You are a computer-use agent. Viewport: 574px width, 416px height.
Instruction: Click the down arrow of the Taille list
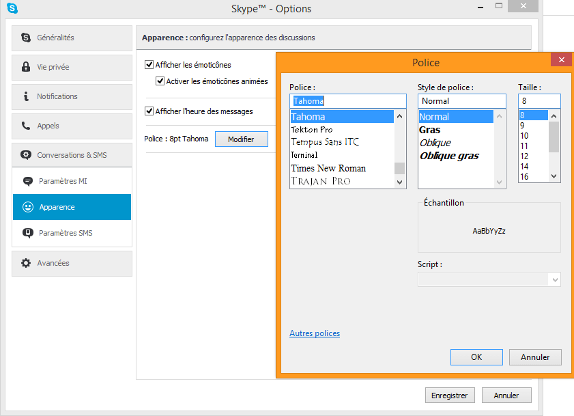[x=554, y=176]
